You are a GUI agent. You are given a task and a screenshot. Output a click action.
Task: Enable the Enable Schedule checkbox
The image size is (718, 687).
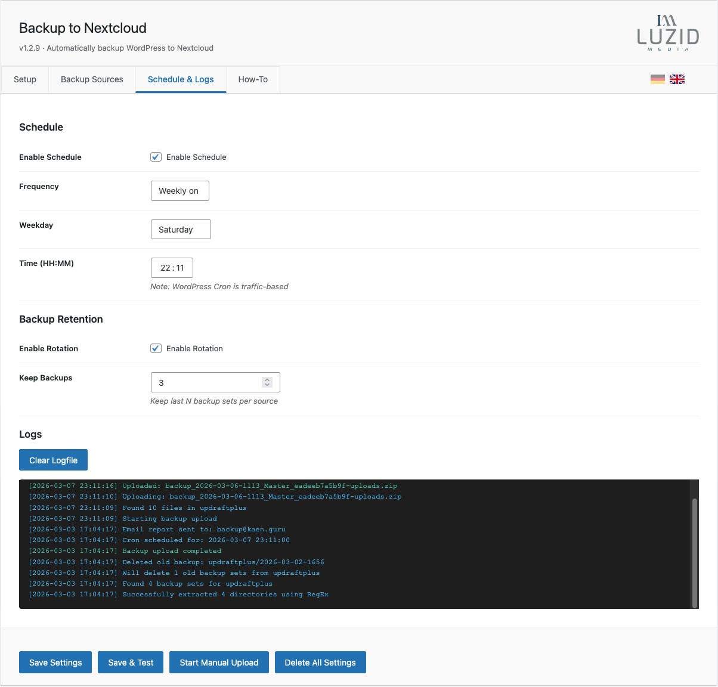156,157
